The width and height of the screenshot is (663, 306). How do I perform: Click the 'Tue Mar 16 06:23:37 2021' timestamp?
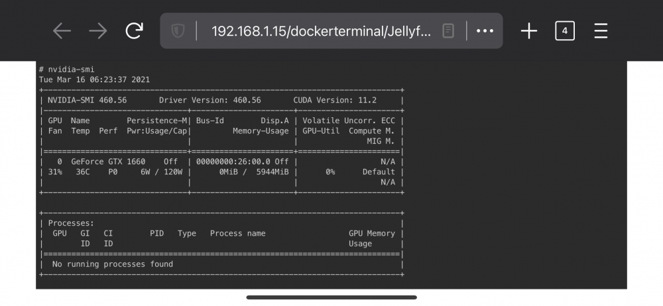[94, 79]
